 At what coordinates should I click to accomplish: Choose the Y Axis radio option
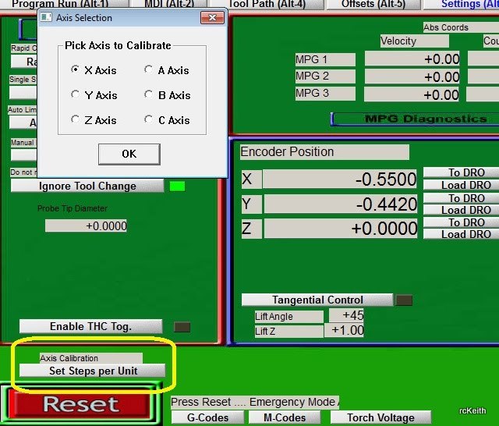76,95
